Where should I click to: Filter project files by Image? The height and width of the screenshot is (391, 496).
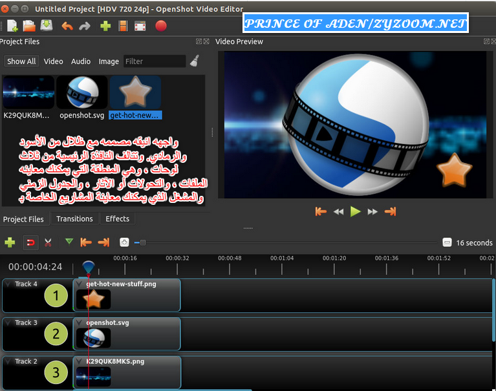[x=109, y=61]
